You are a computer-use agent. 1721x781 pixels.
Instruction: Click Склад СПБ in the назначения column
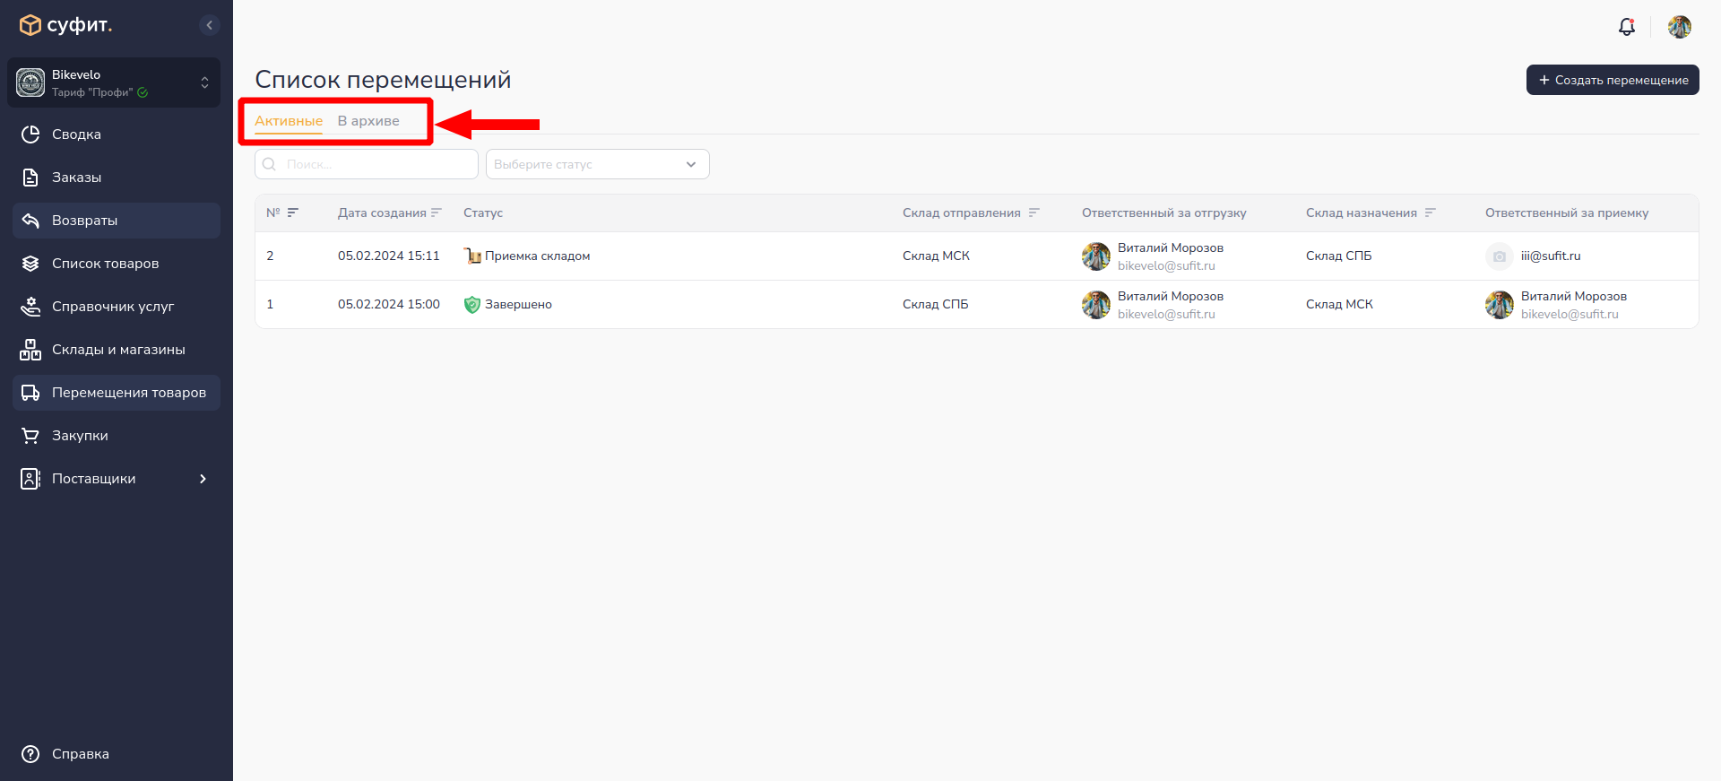(1339, 256)
